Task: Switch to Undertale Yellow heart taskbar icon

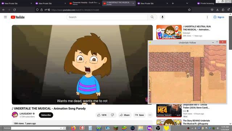Action: click(166, 128)
